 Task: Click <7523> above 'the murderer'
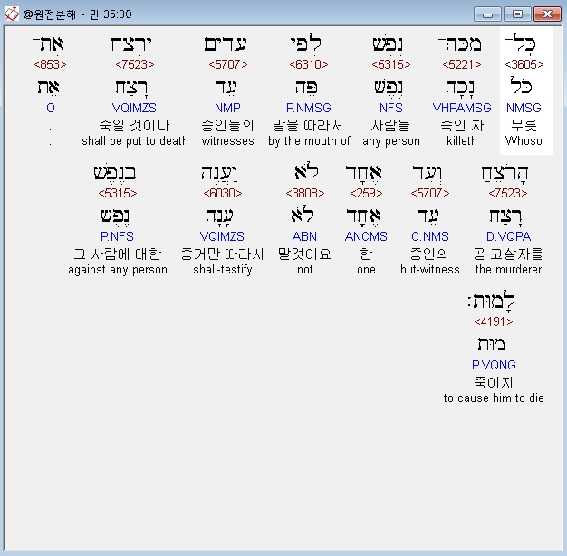[x=508, y=193]
